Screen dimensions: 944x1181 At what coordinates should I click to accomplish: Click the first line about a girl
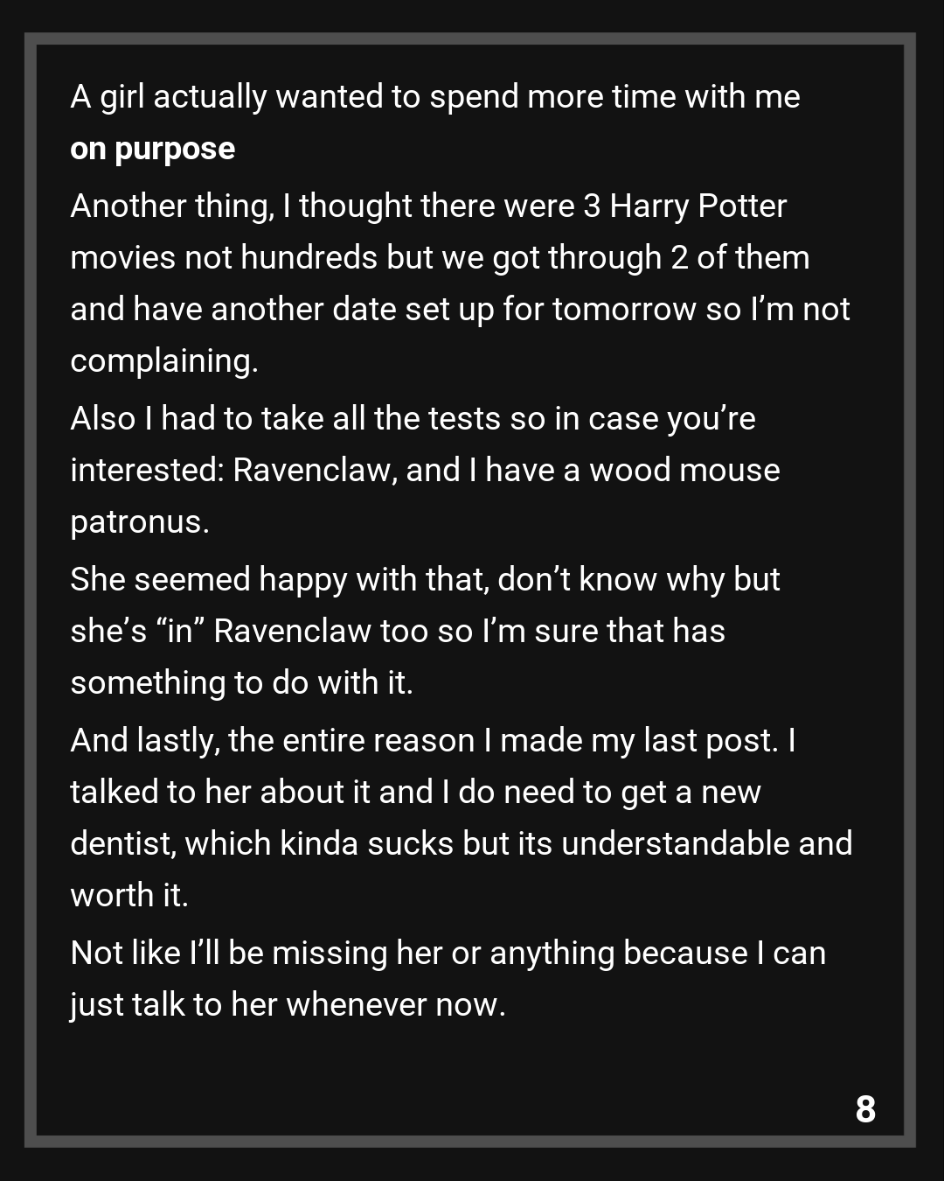(x=434, y=96)
